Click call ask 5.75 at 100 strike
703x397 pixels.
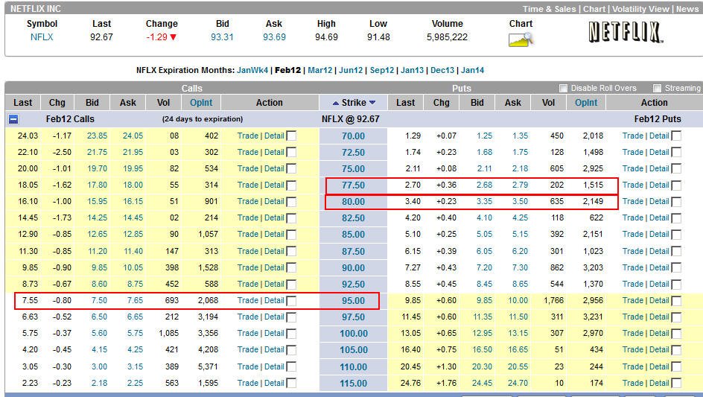click(135, 333)
